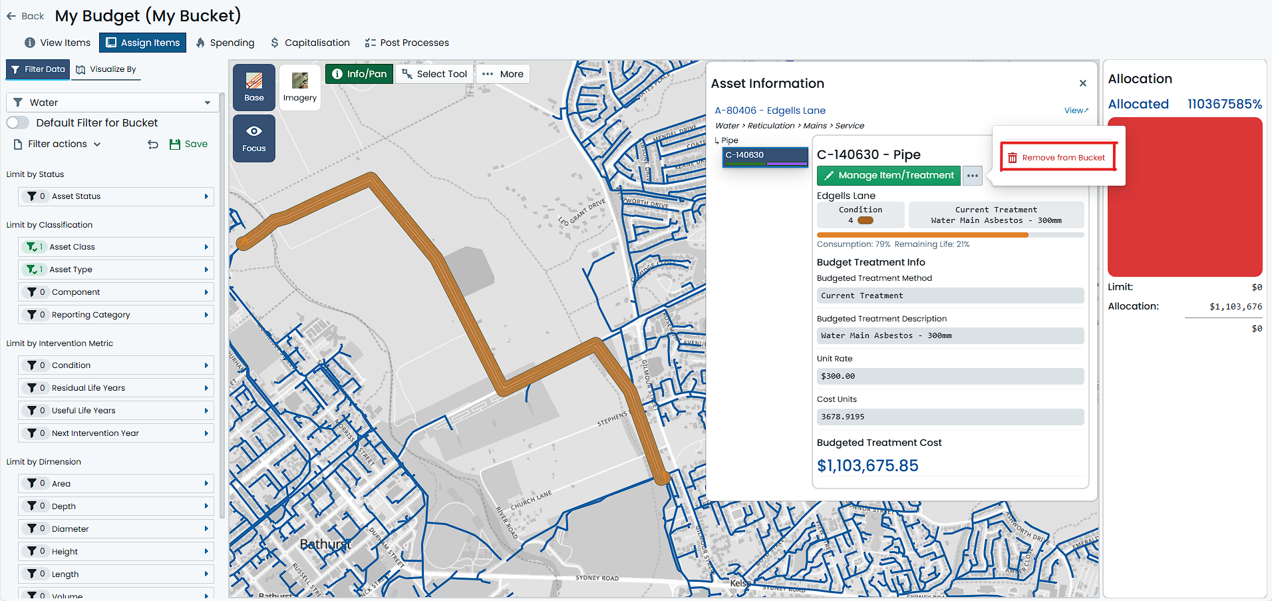Open the More map options

pyautogui.click(x=503, y=74)
